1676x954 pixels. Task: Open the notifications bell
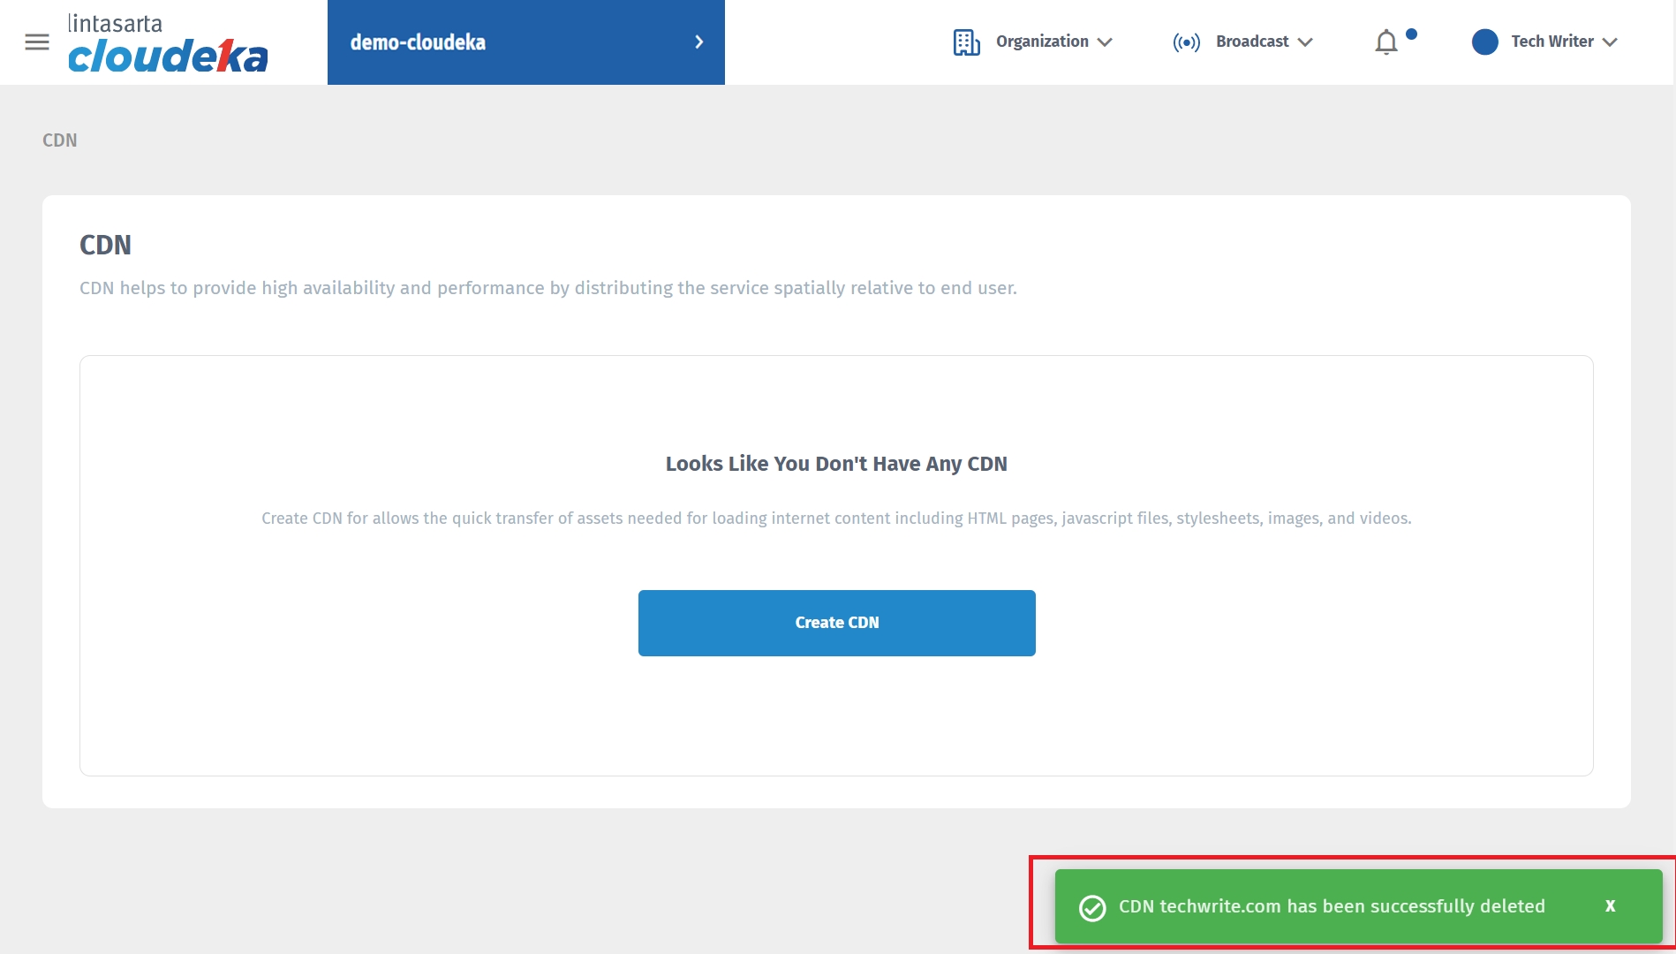click(x=1386, y=42)
